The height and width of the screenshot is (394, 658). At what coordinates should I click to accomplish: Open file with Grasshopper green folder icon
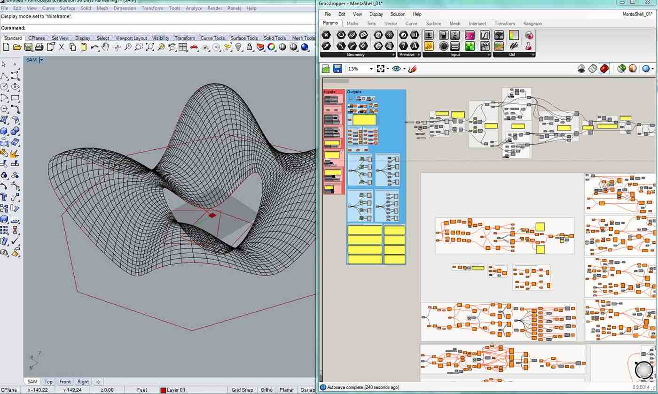click(x=325, y=69)
